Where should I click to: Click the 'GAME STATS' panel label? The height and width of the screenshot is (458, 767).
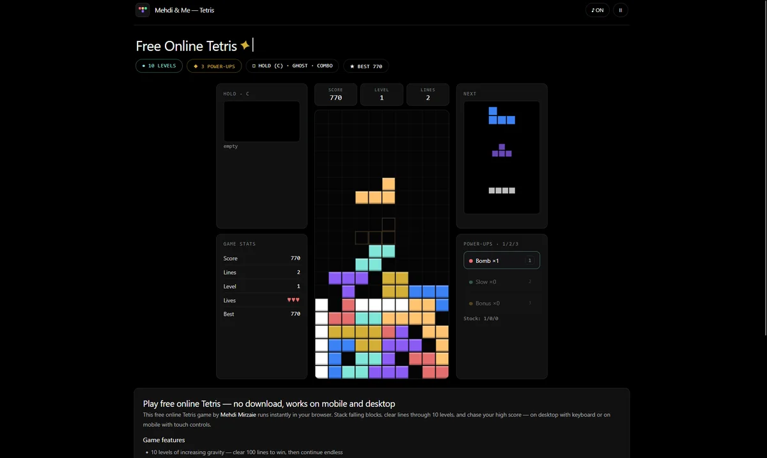coord(239,244)
